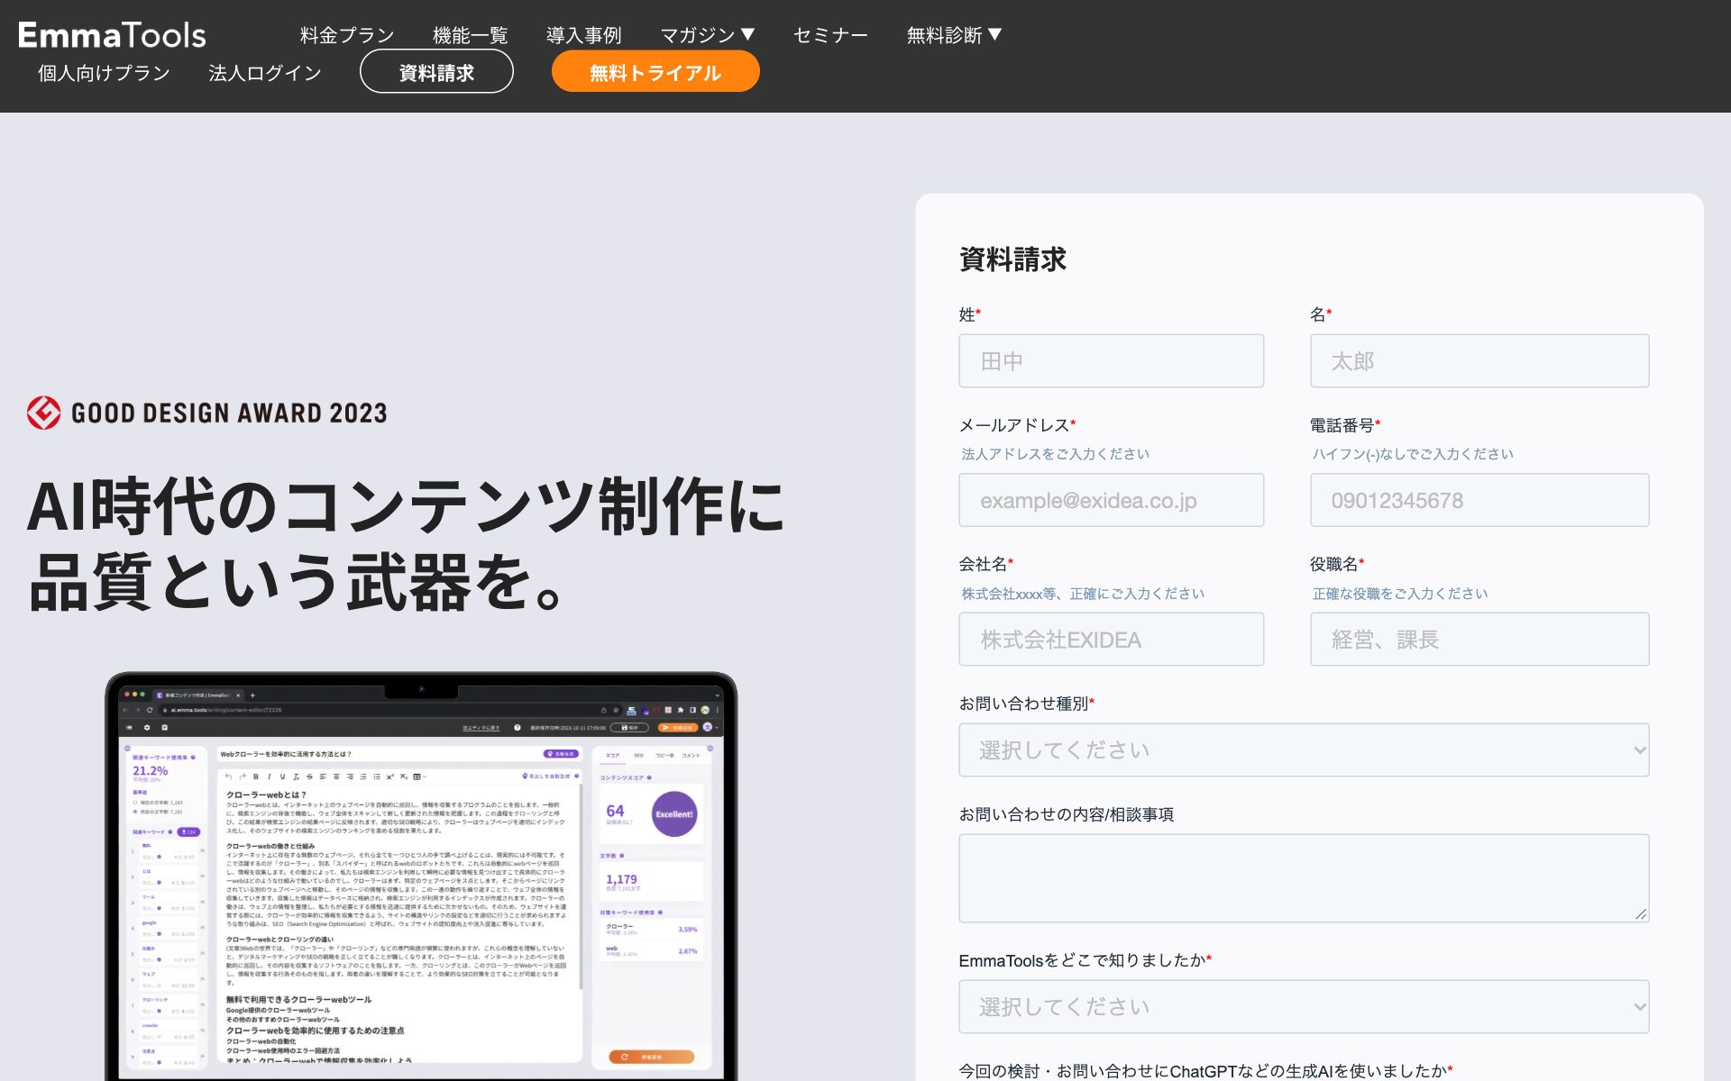Click the laptop product screenshot image
This screenshot has height=1081, width=1731.
(x=421, y=876)
